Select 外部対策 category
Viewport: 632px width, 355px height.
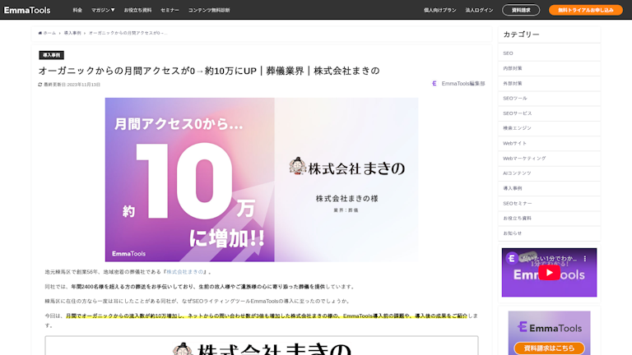tap(549, 83)
